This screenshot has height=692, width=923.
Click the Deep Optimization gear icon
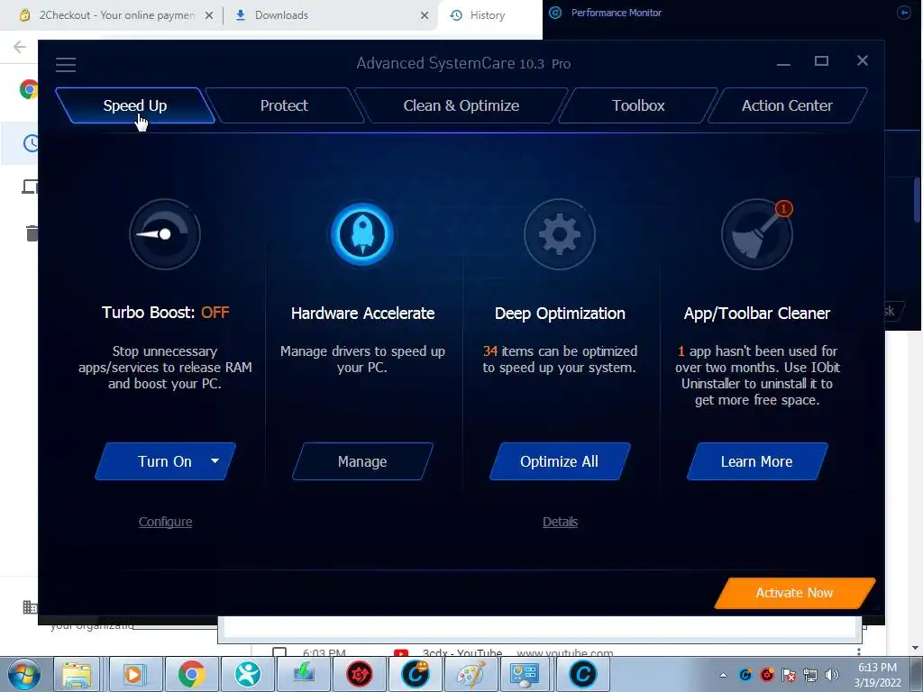tap(559, 234)
